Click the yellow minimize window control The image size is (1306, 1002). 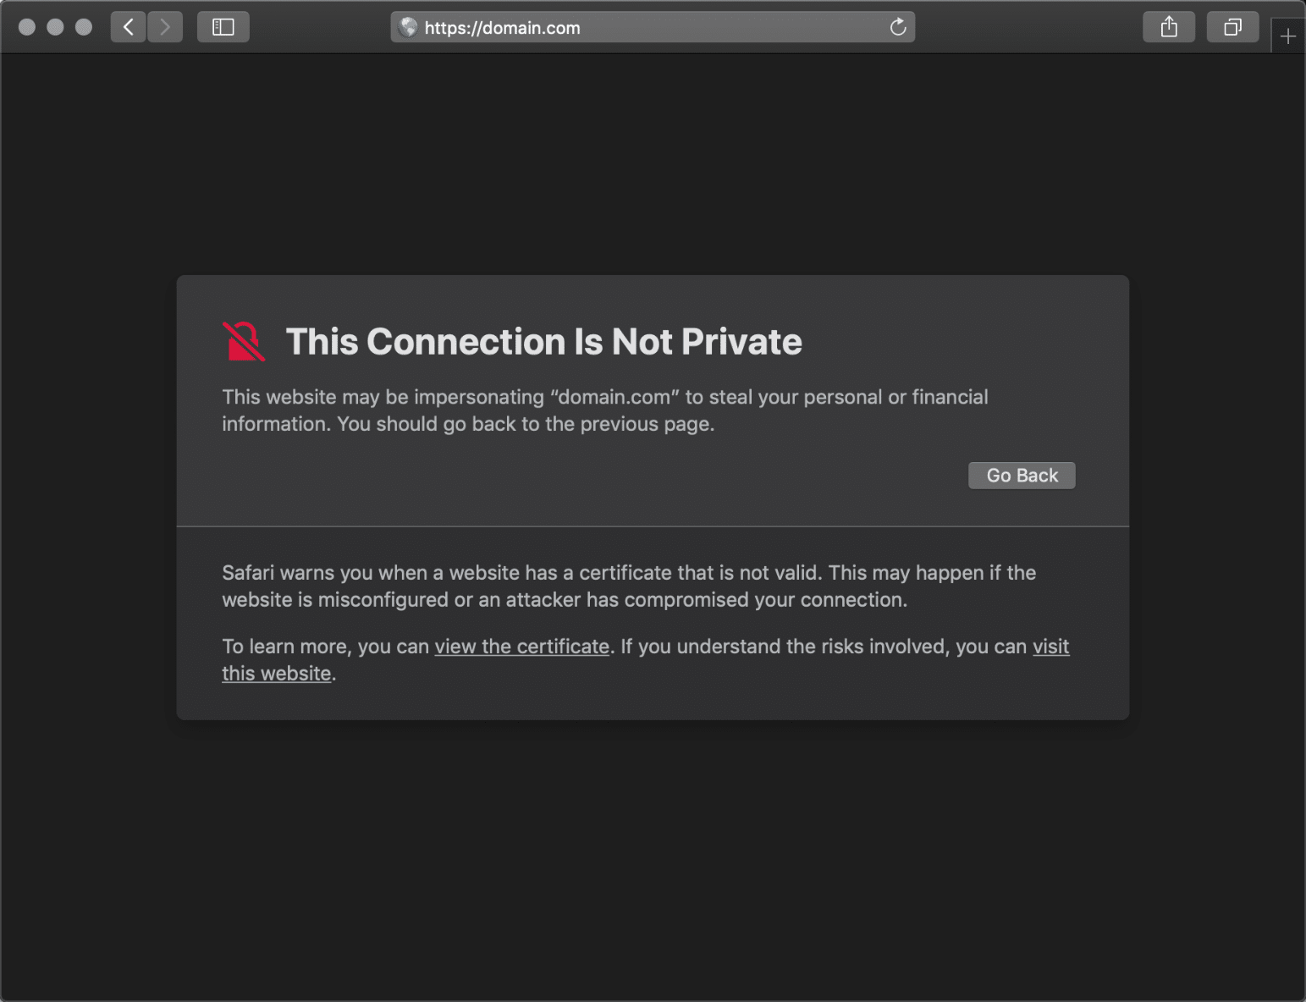pyautogui.click(x=55, y=26)
